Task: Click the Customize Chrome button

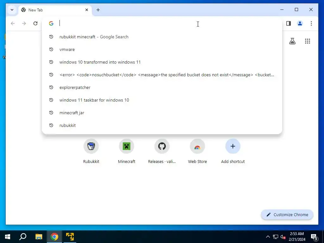Action: coord(287,215)
